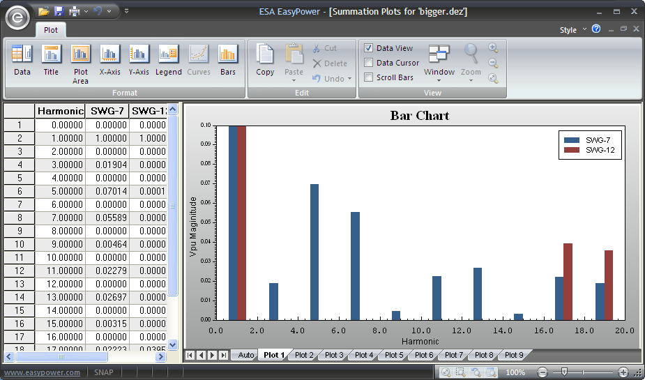Switch to the Auto plot tab

246,355
